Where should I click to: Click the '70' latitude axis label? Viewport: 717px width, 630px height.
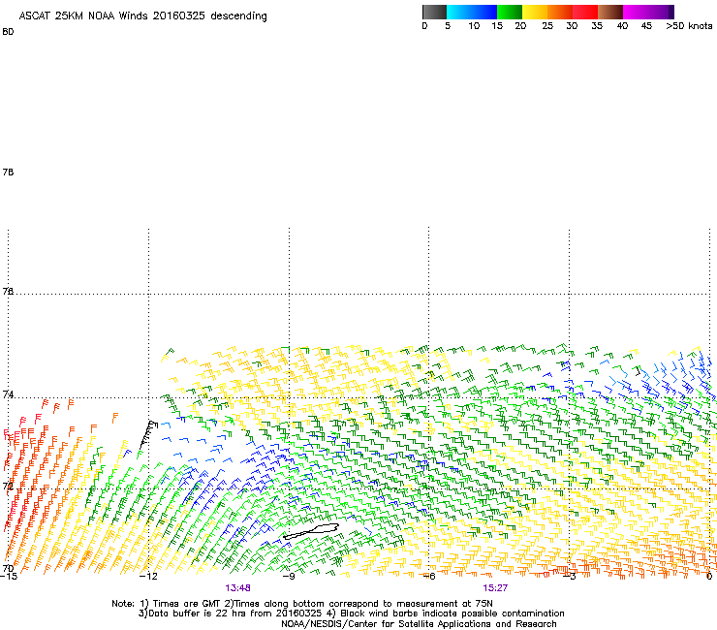click(8, 568)
